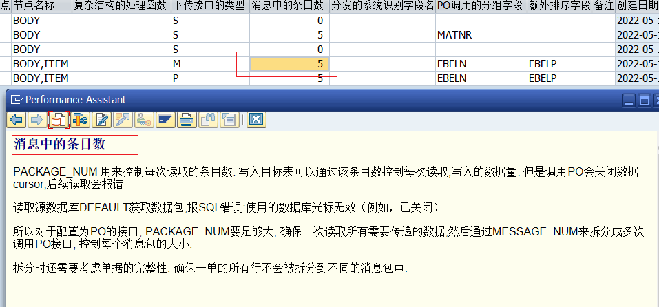Close help with toolbar X icon

tap(256, 120)
